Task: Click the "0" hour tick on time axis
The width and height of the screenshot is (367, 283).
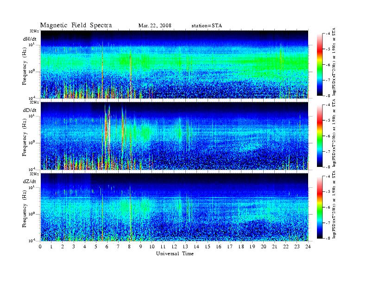Action: point(40,246)
